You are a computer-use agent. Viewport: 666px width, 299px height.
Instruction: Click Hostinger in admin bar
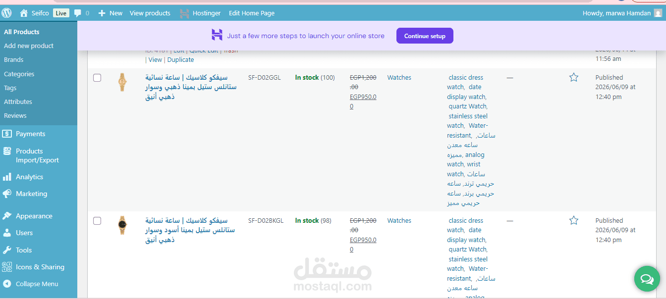207,13
